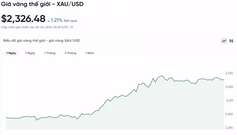The height and width of the screenshot is (135, 237).
Task: Switch to the line chart view icon
Action: (224, 41)
